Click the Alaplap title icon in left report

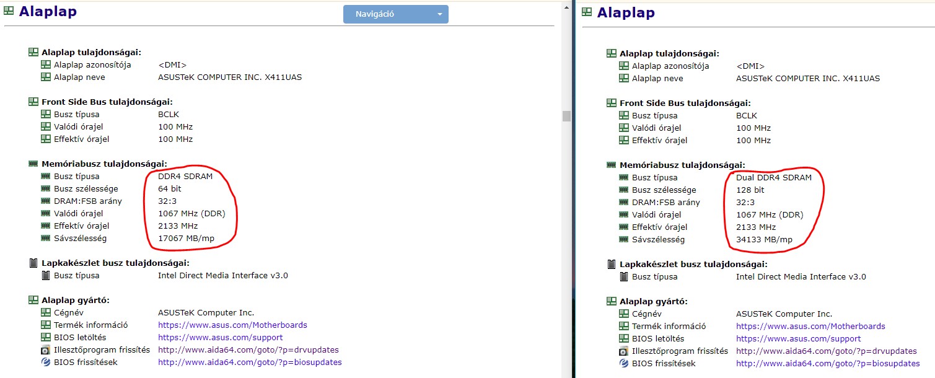pos(9,10)
